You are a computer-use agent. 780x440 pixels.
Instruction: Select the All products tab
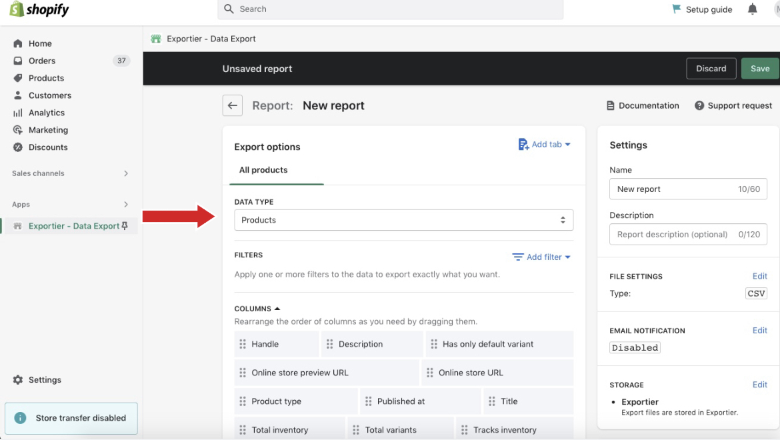(263, 170)
